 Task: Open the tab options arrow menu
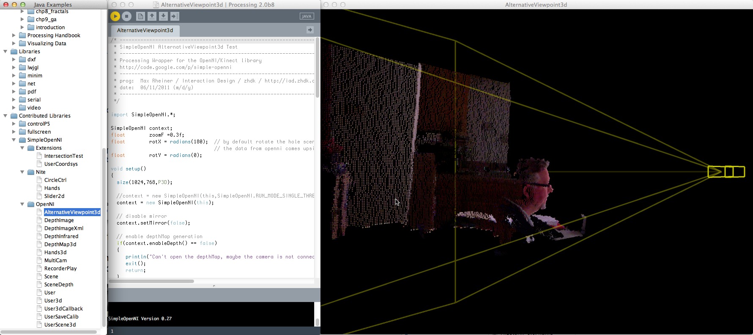coord(310,30)
